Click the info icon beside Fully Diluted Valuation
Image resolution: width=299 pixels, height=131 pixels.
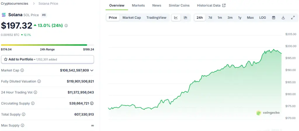[39, 81]
